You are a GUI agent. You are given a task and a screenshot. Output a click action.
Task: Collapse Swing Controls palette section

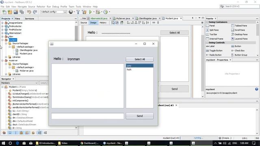207,43
